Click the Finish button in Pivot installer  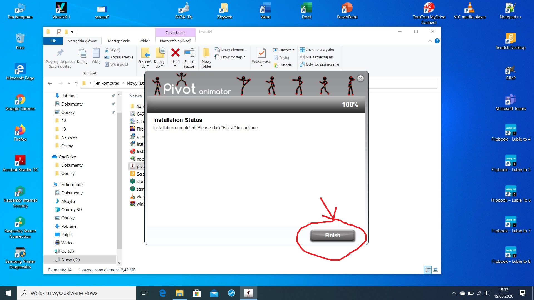pos(332,235)
